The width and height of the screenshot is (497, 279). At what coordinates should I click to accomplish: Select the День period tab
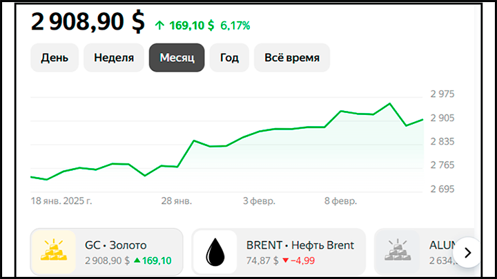click(55, 58)
